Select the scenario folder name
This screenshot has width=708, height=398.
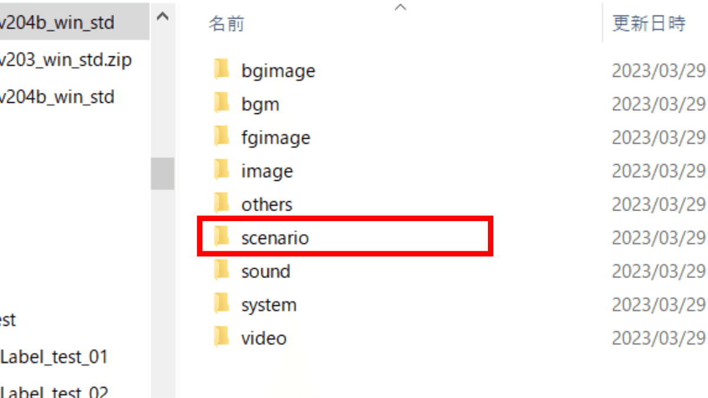(275, 238)
